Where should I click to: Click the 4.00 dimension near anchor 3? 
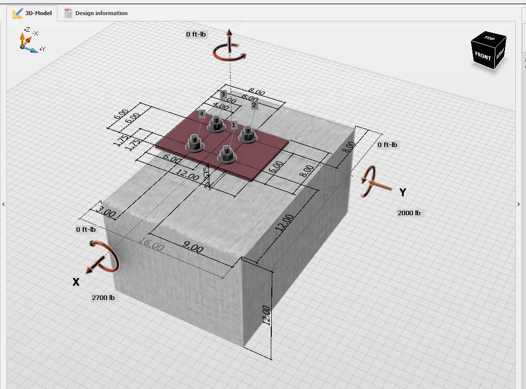[x=221, y=106]
